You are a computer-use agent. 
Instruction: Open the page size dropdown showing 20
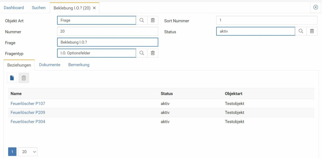point(27,151)
